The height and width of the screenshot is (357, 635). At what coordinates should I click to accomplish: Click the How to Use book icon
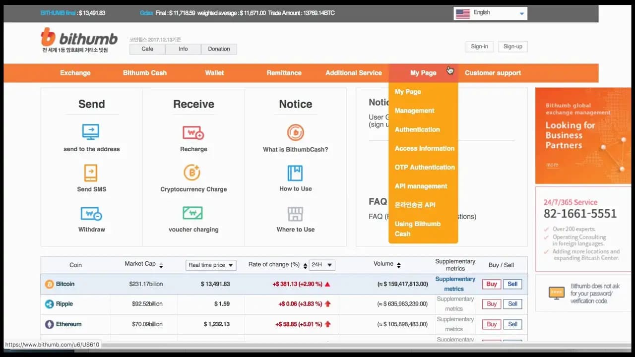(x=295, y=173)
